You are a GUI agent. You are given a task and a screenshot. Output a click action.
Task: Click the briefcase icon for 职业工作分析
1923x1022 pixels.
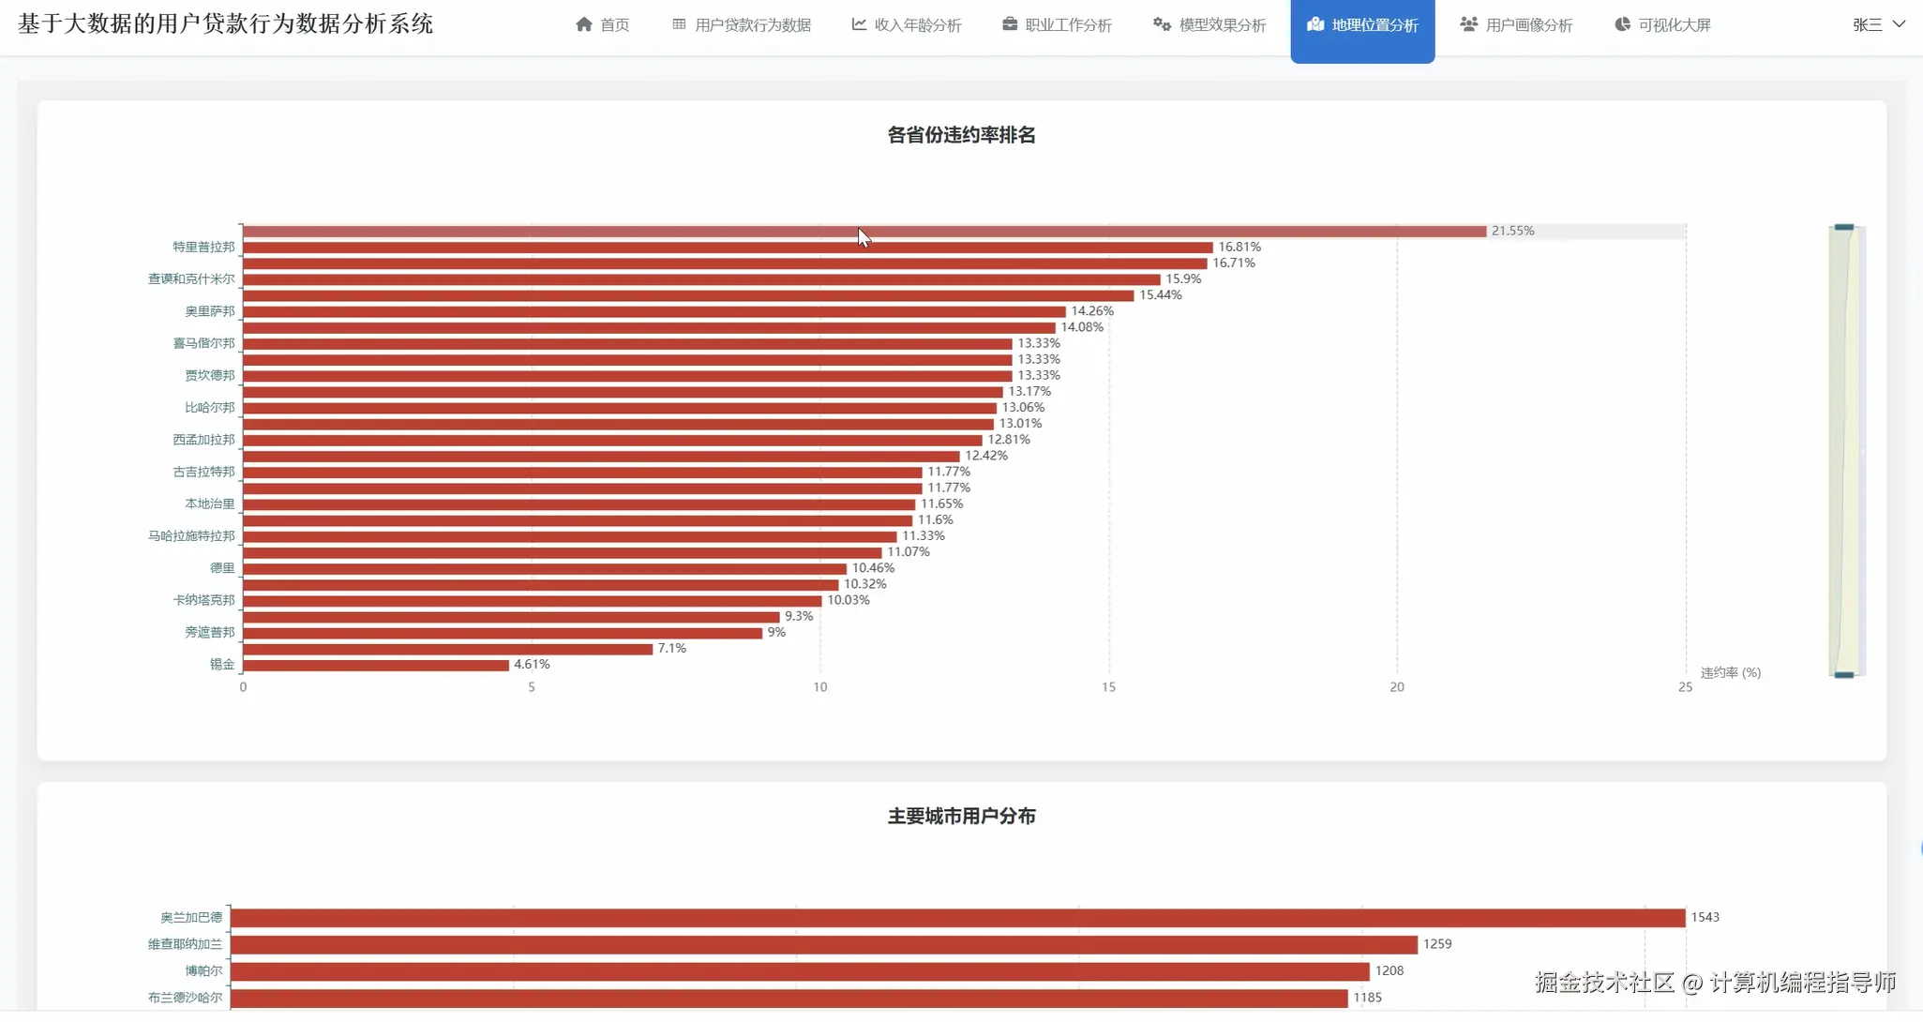[1009, 24]
